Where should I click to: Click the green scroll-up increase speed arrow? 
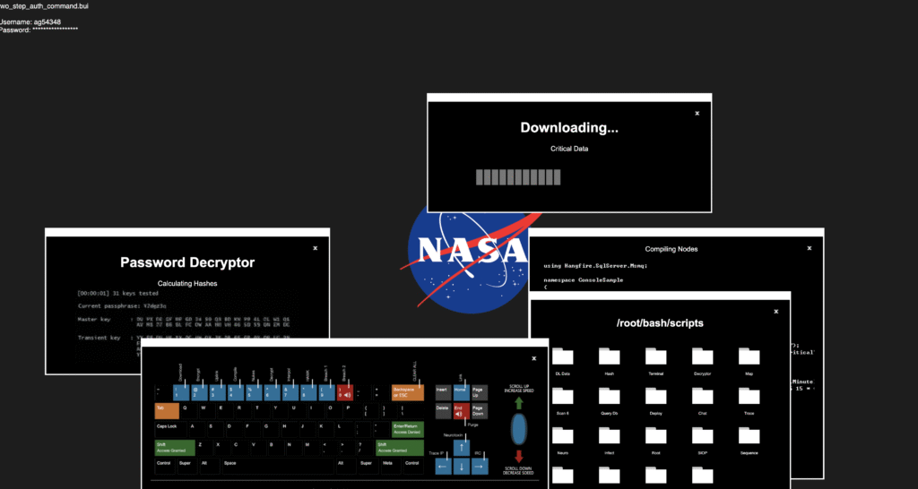click(519, 403)
